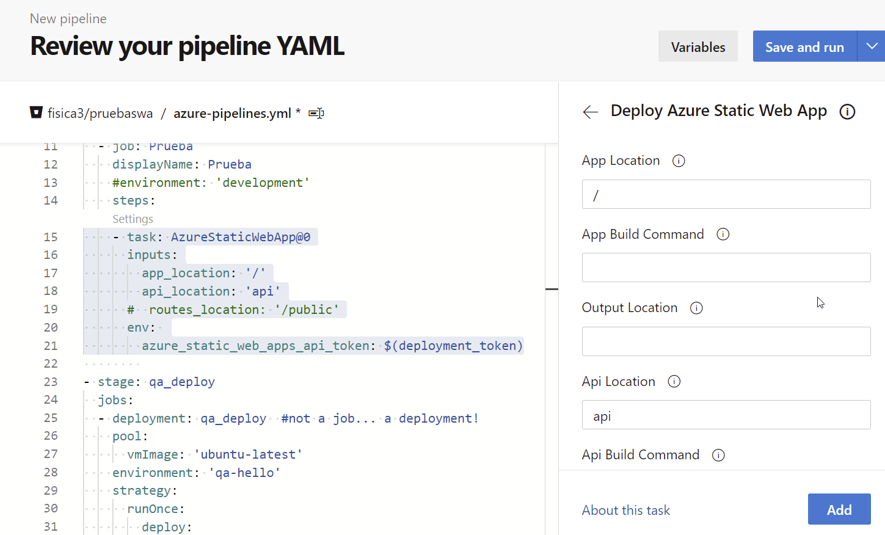Click the routes_location '/public' comment line
885x535 pixels.
pos(233,310)
